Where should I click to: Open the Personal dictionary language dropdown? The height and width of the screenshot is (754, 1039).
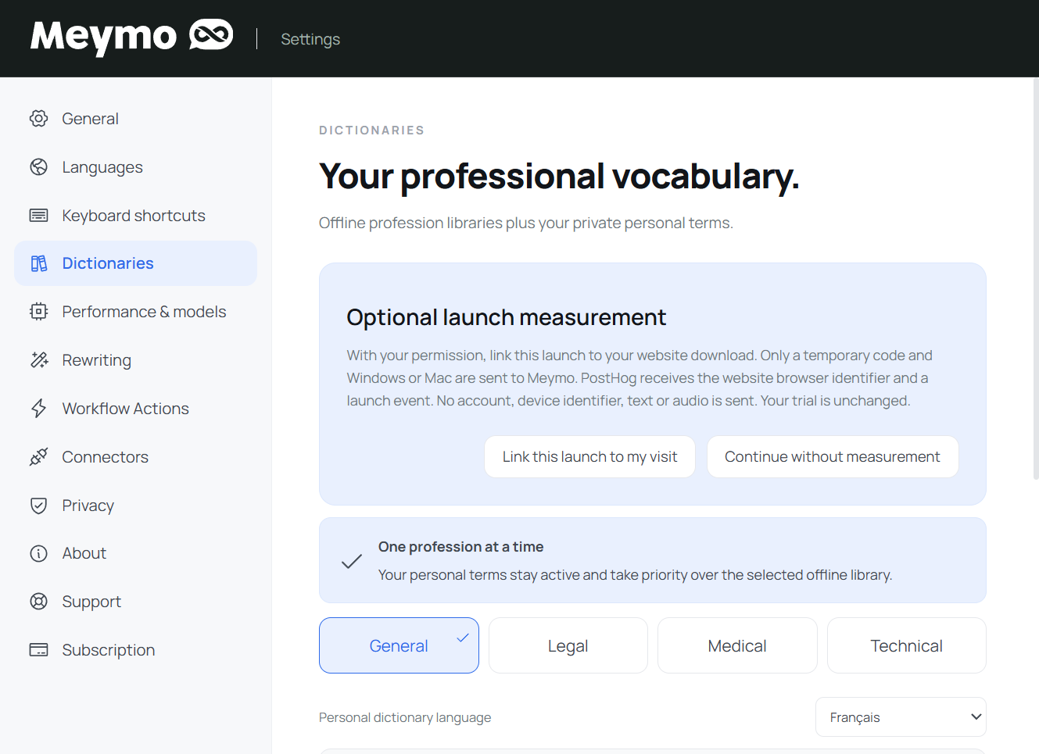pyautogui.click(x=901, y=717)
